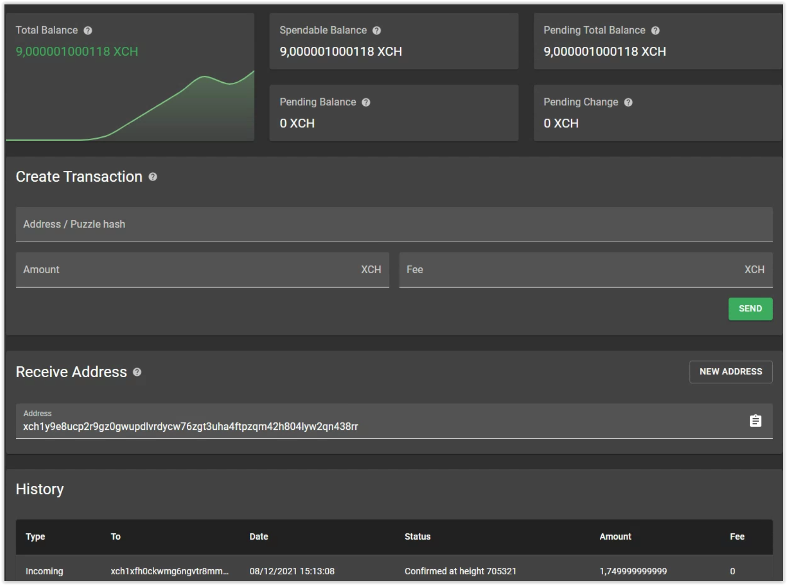Focus the Address / Puzzle hash field

(x=394, y=225)
